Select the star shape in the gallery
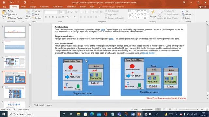 [145, 17]
